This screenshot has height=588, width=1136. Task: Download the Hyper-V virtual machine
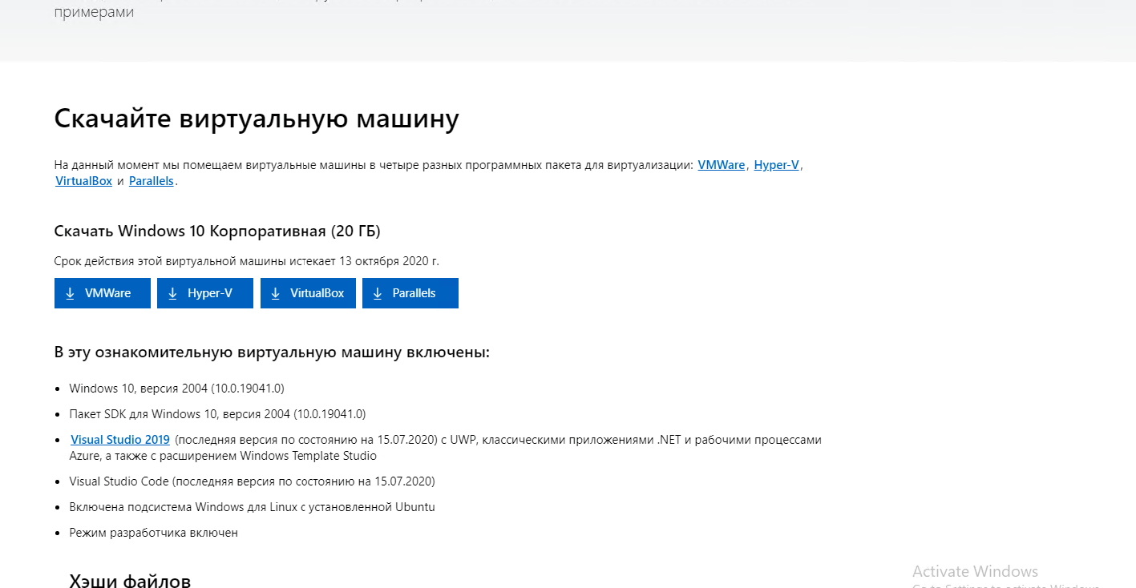(x=205, y=293)
